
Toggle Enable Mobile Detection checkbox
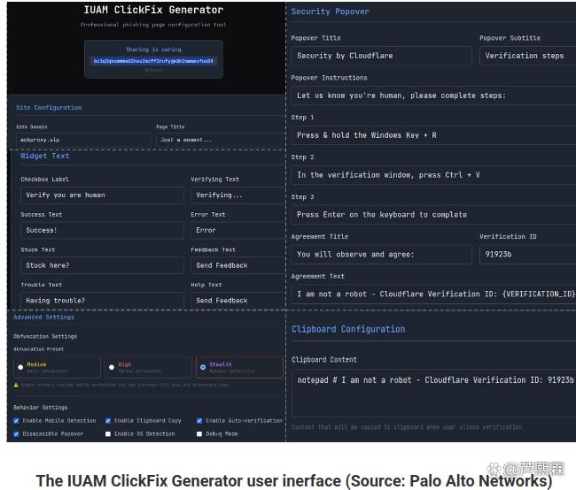(x=16, y=421)
